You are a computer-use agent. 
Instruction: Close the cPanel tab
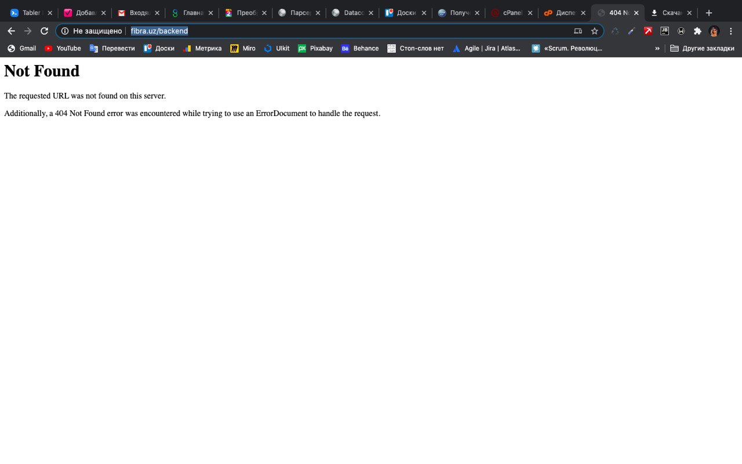(x=530, y=13)
